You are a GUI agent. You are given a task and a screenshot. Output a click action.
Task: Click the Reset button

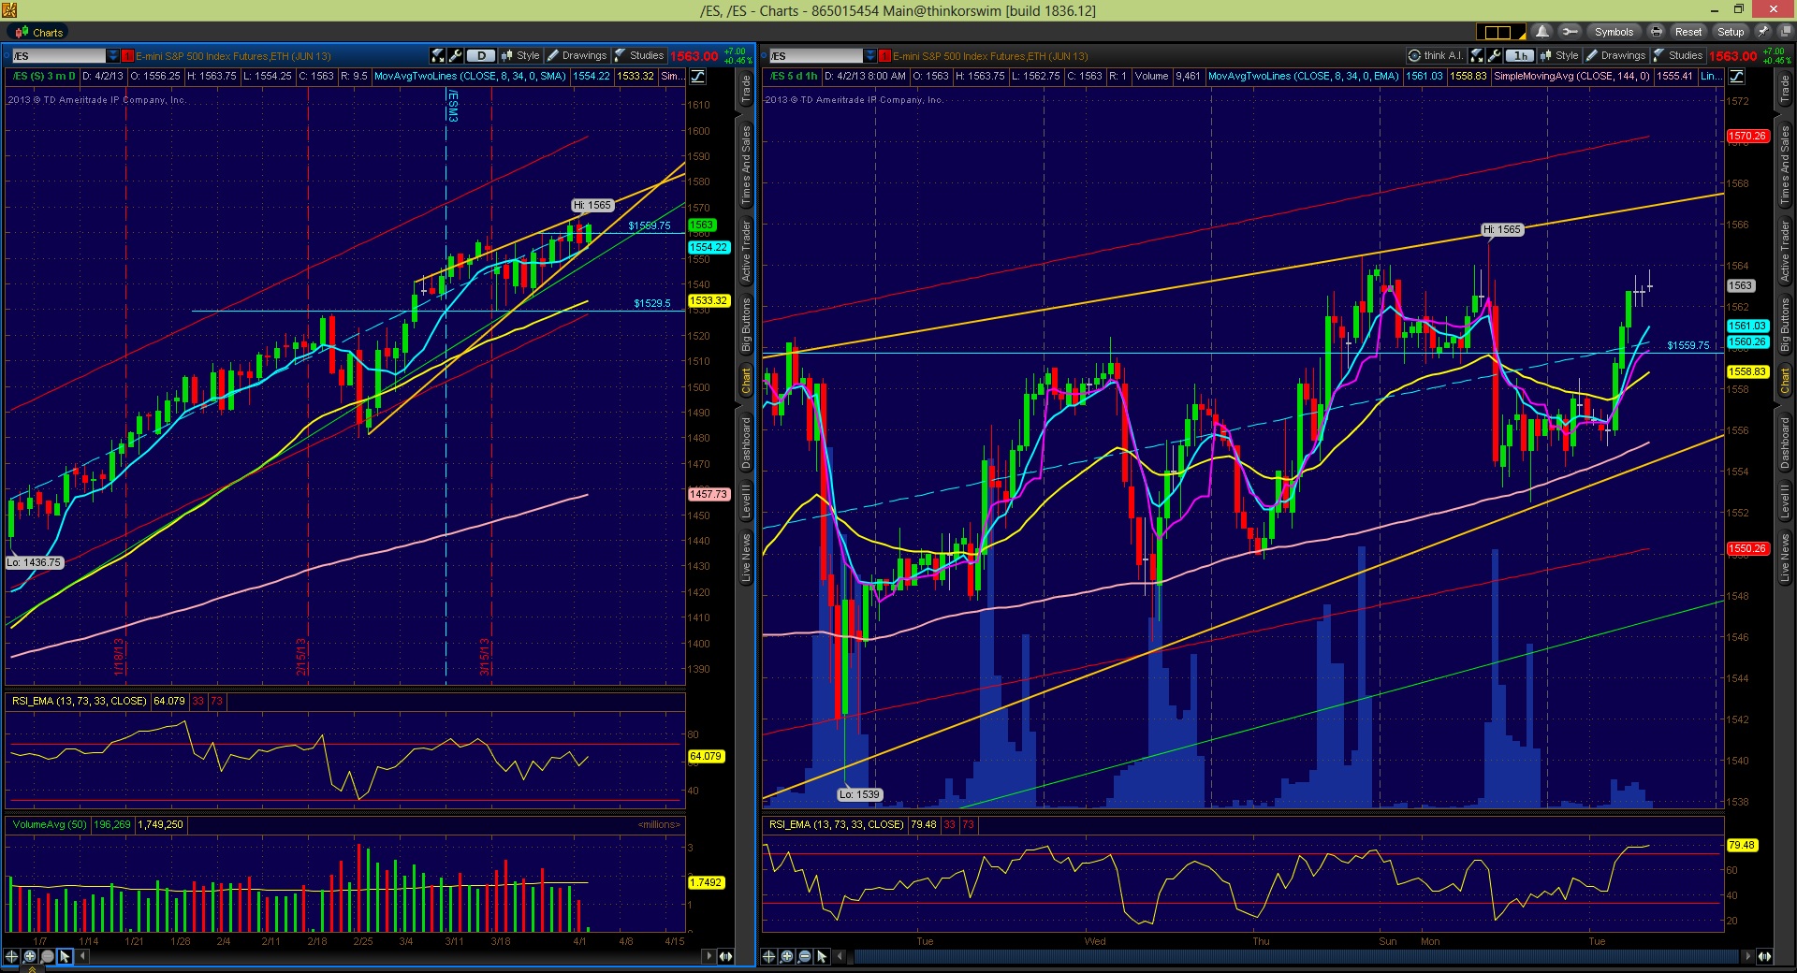point(1688,32)
